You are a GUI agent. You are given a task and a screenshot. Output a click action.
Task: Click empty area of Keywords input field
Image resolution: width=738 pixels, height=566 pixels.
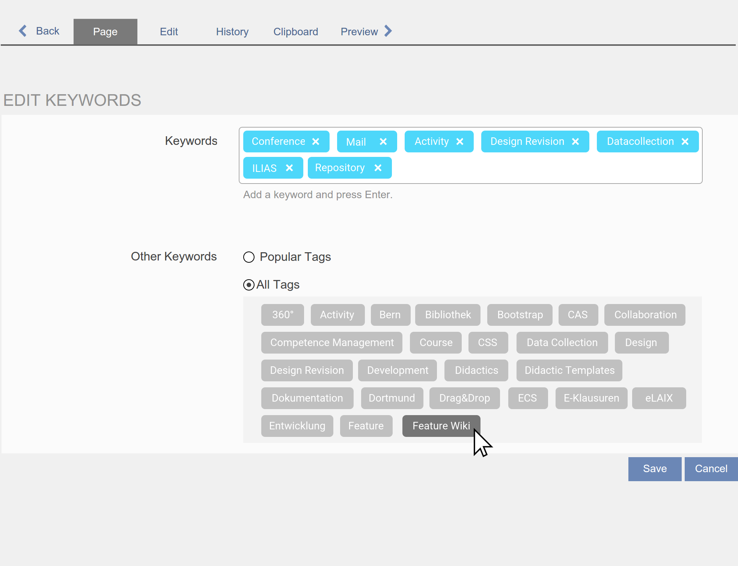[544, 169]
